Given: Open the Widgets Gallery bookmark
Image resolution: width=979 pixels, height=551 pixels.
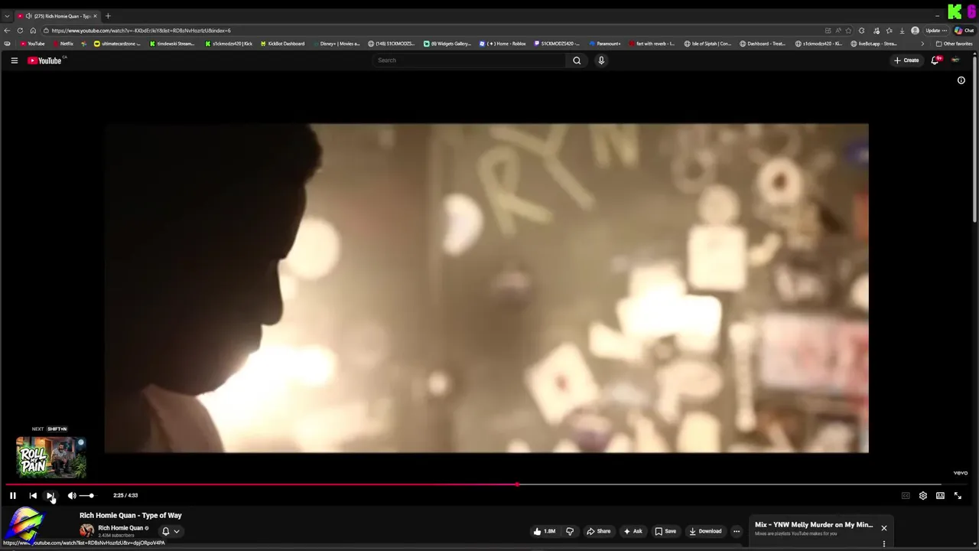Looking at the screenshot, I should [x=447, y=44].
